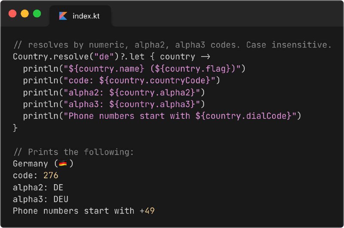
Task: Click the +49 dial code value
Action: point(147,211)
